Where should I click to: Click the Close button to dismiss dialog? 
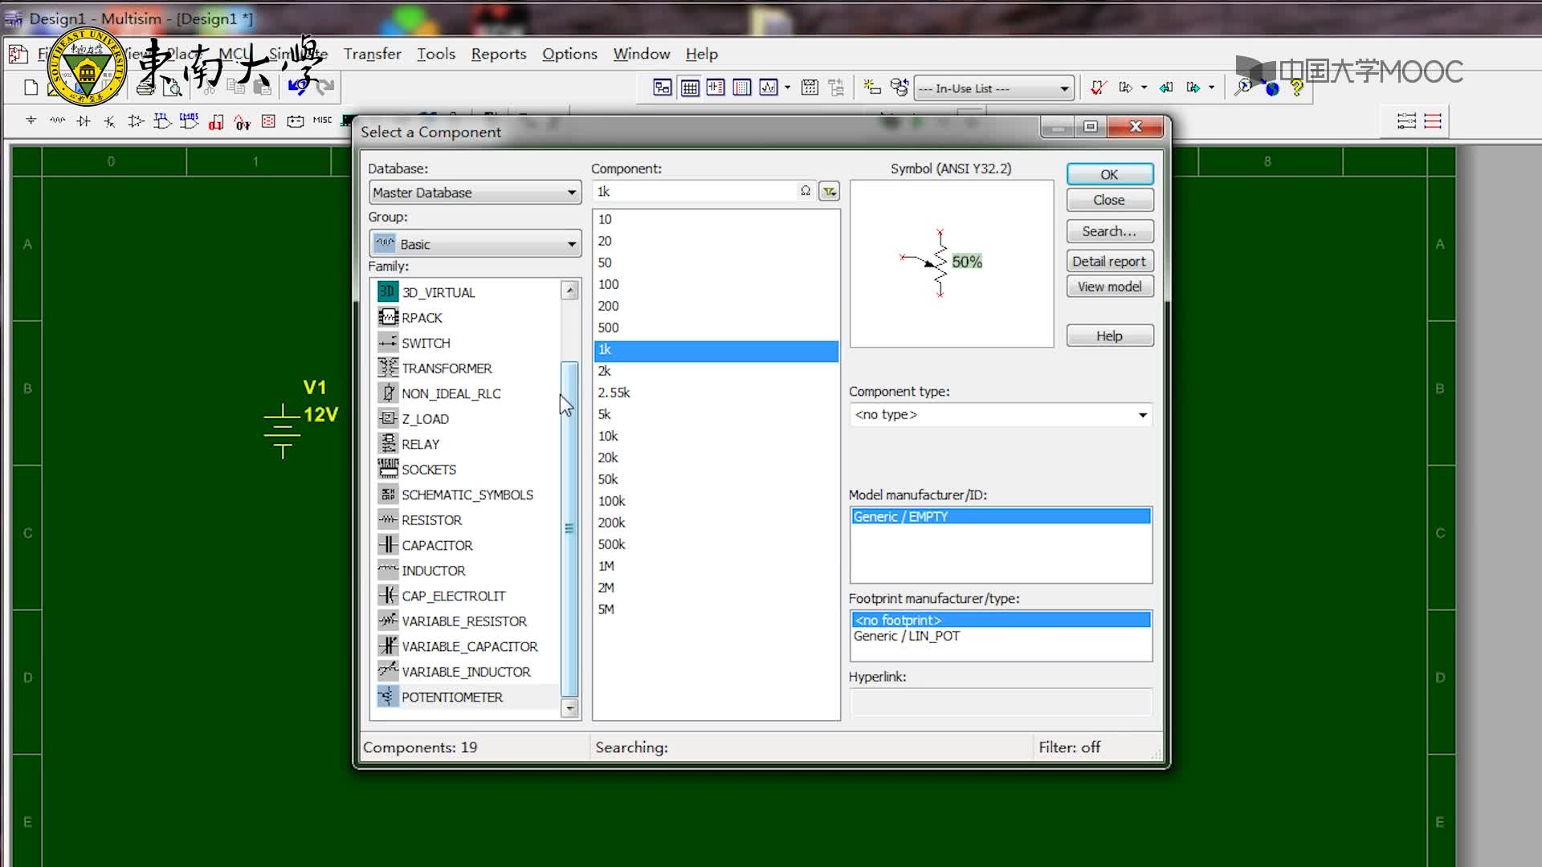click(x=1108, y=200)
